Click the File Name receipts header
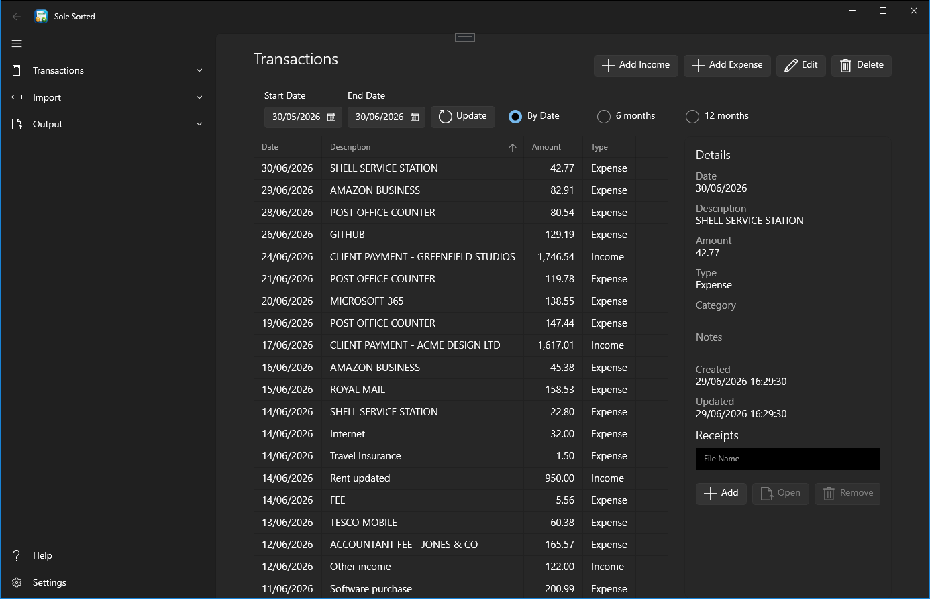 click(788, 459)
